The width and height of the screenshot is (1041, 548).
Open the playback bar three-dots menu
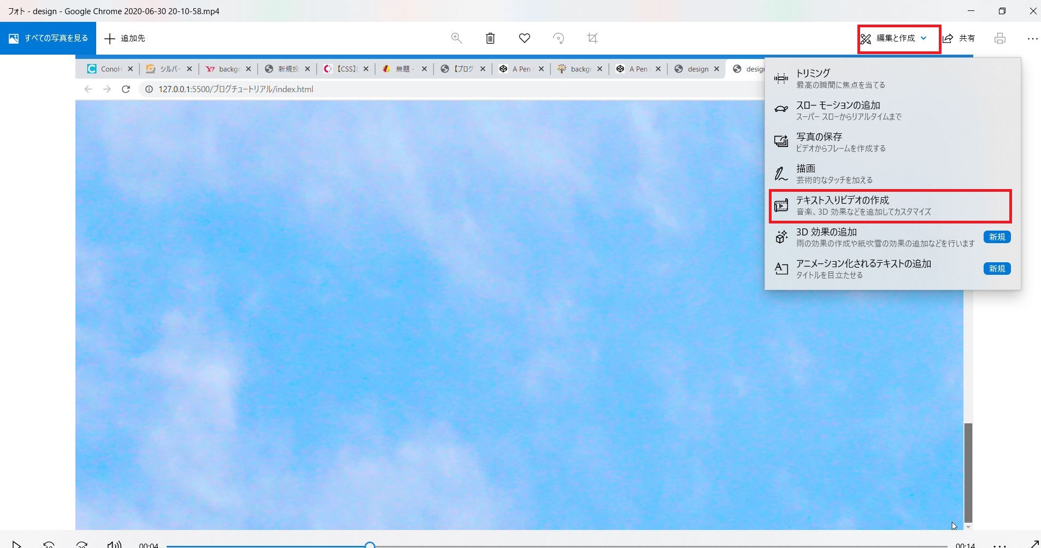[x=999, y=545]
